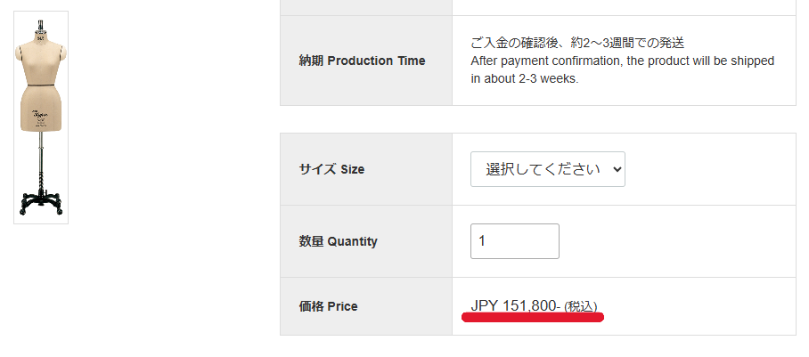
Task: Click the red underline beneath the price
Action: coord(533,317)
